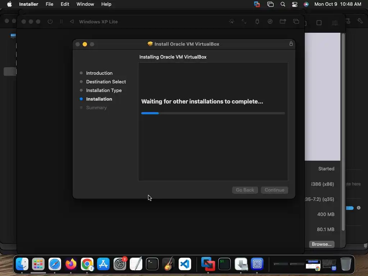This screenshot has width=368, height=276.
Task: Click the Continue button
Action: [274, 190]
